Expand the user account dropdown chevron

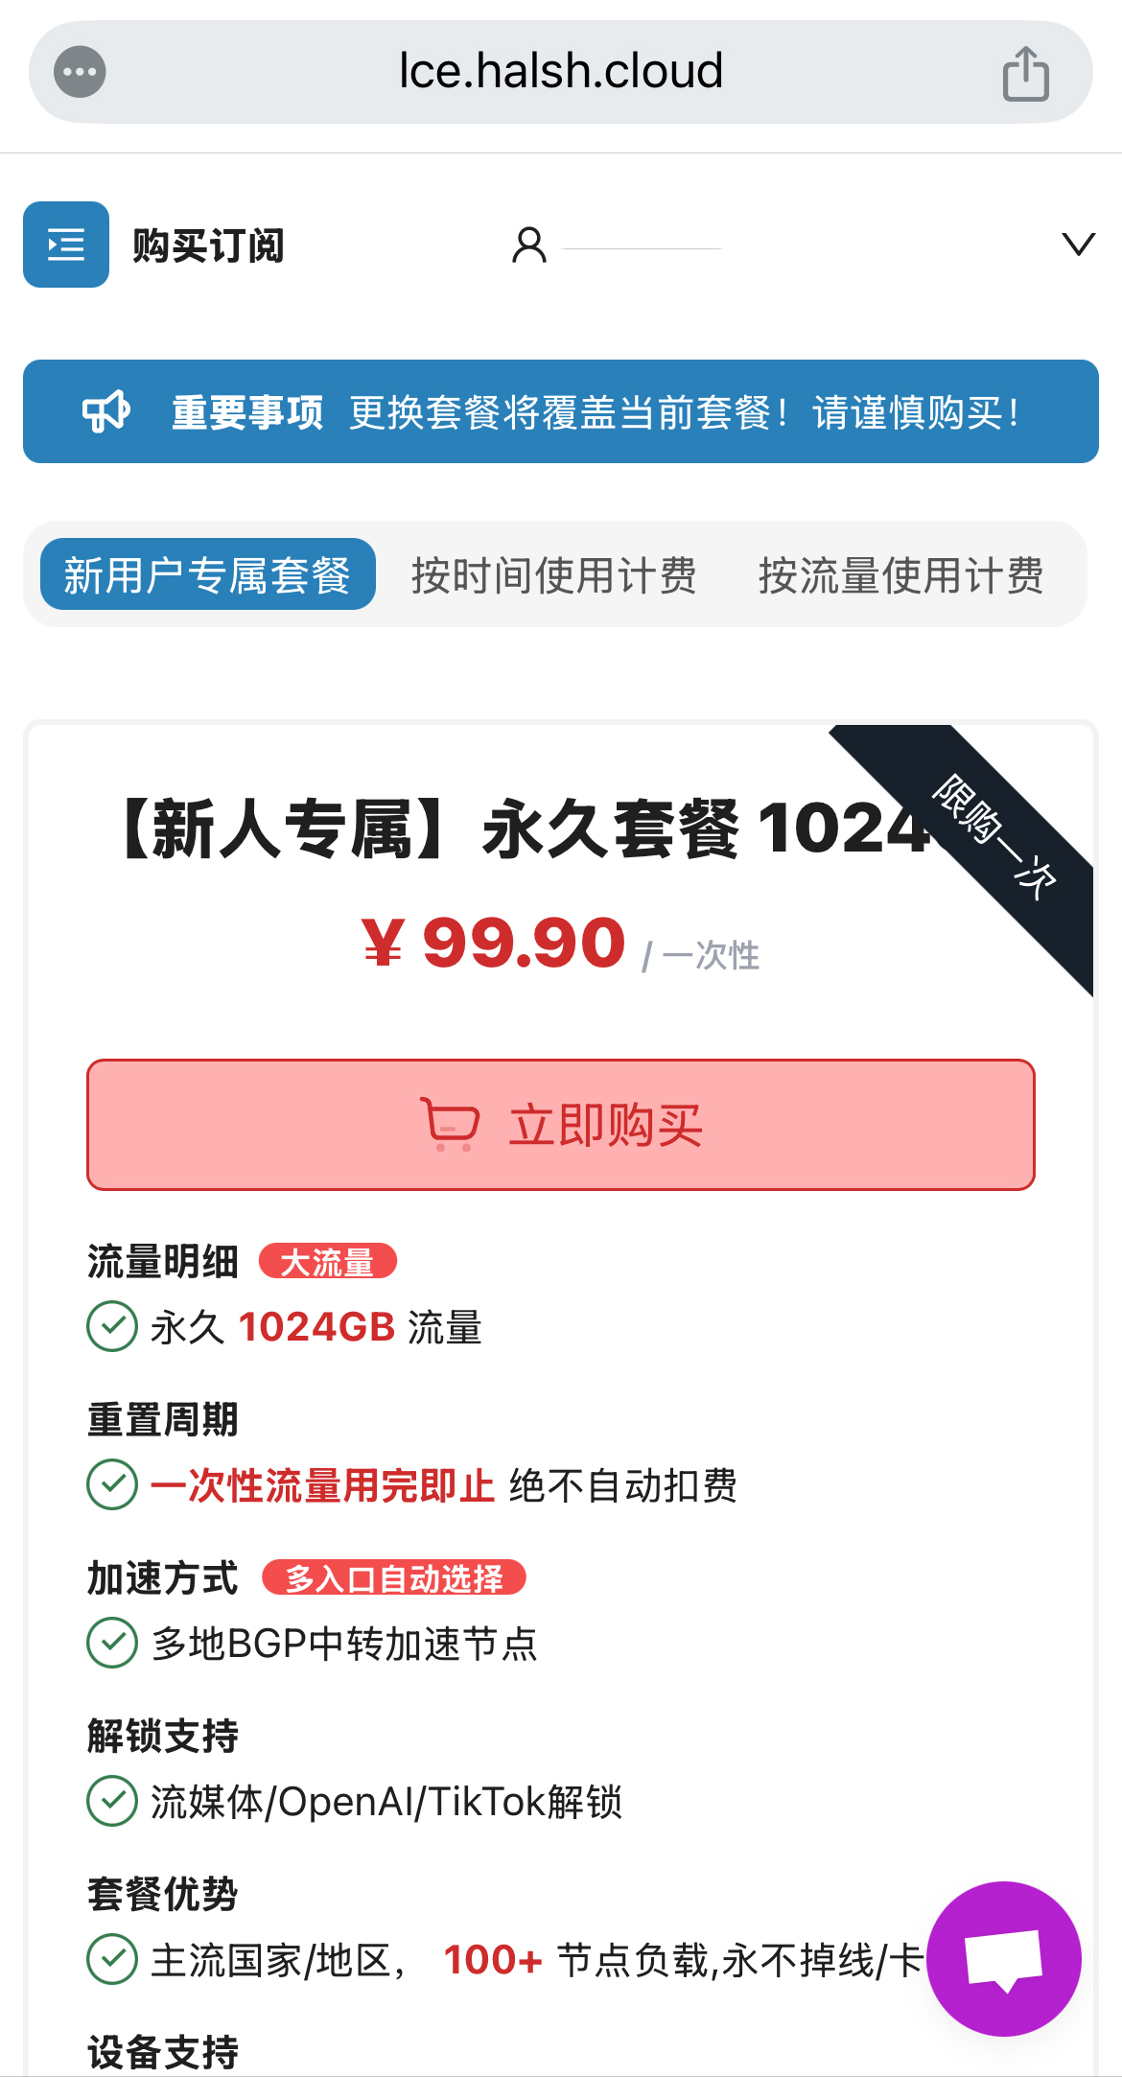point(1078,245)
